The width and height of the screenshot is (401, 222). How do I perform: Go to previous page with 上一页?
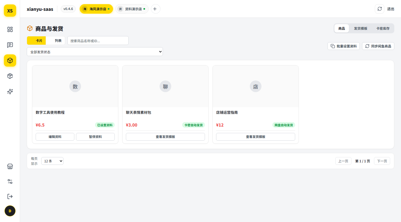[x=343, y=161]
